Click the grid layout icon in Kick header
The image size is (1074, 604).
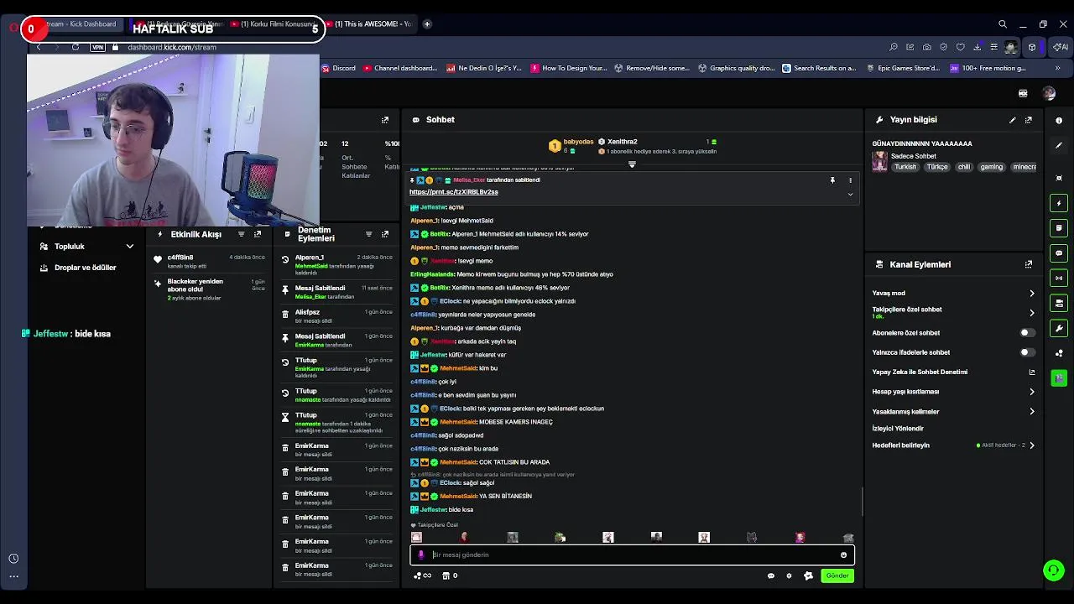[1023, 93]
